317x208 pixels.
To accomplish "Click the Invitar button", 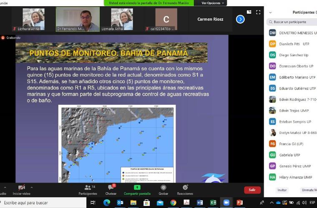I will pos(282,190).
